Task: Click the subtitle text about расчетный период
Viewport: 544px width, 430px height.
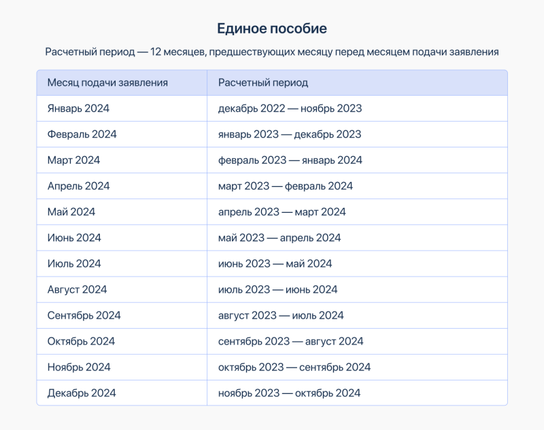Action: pos(272,52)
